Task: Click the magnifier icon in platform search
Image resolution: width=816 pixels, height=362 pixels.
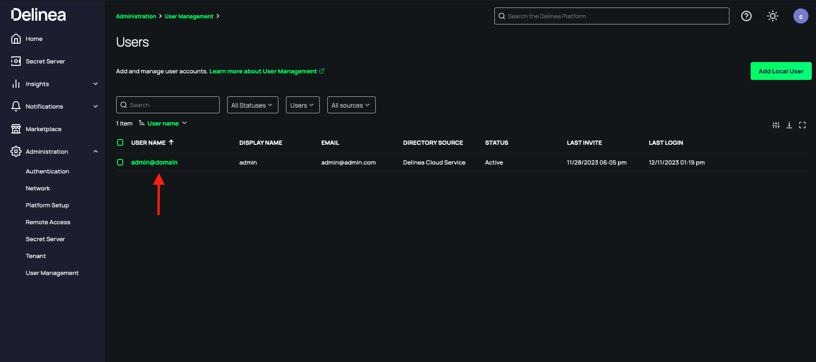Action: point(502,16)
